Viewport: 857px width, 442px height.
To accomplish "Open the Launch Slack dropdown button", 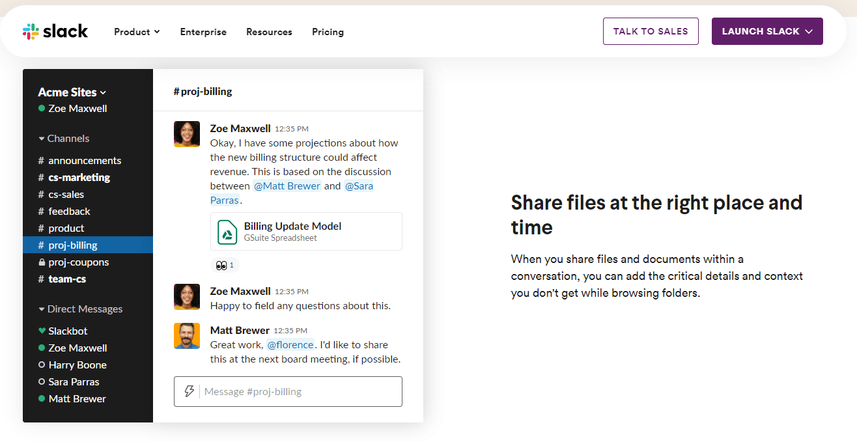I will (x=767, y=31).
